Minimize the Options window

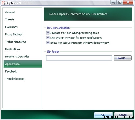pos(113,2)
